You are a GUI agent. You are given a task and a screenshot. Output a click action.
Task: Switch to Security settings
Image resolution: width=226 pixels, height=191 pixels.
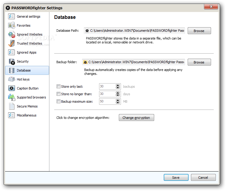(x=23, y=61)
